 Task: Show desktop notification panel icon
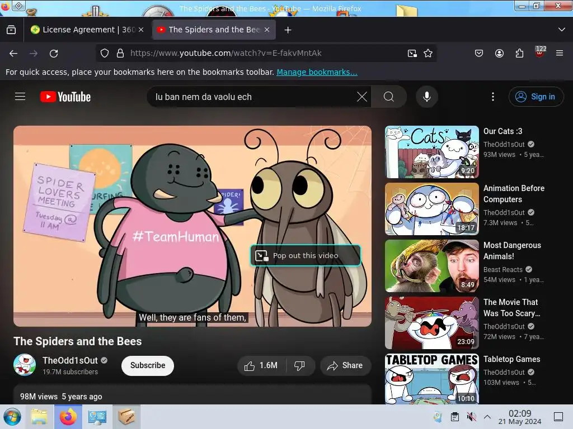click(x=558, y=417)
